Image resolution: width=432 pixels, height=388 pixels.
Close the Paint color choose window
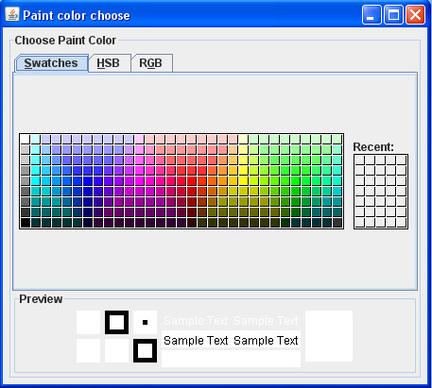coord(415,14)
